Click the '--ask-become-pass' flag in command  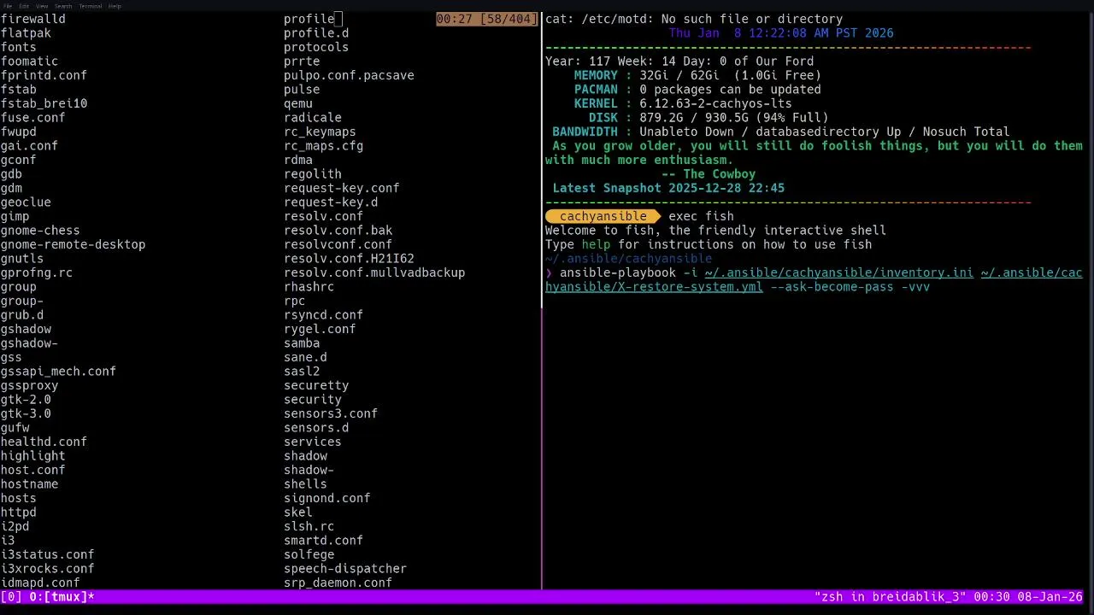[832, 287]
